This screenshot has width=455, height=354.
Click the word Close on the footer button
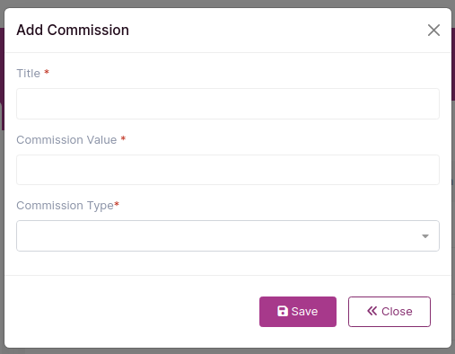click(397, 312)
